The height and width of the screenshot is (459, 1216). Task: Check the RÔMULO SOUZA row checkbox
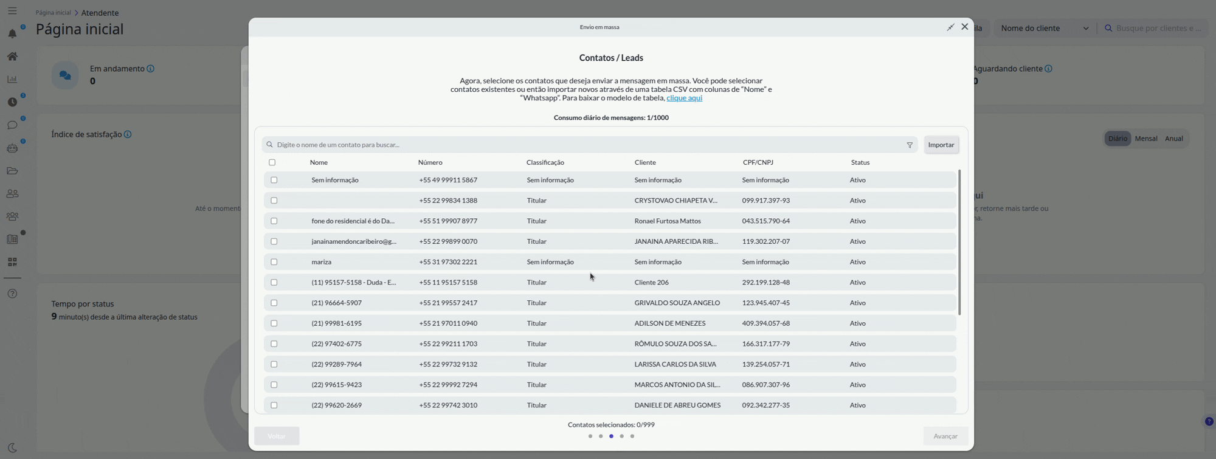pos(274,343)
